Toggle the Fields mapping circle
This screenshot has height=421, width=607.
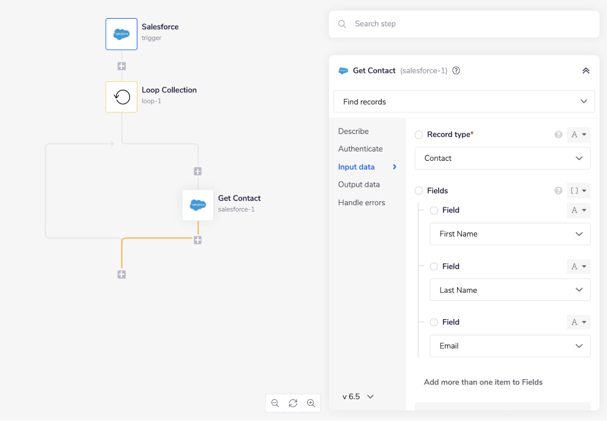pyautogui.click(x=418, y=190)
